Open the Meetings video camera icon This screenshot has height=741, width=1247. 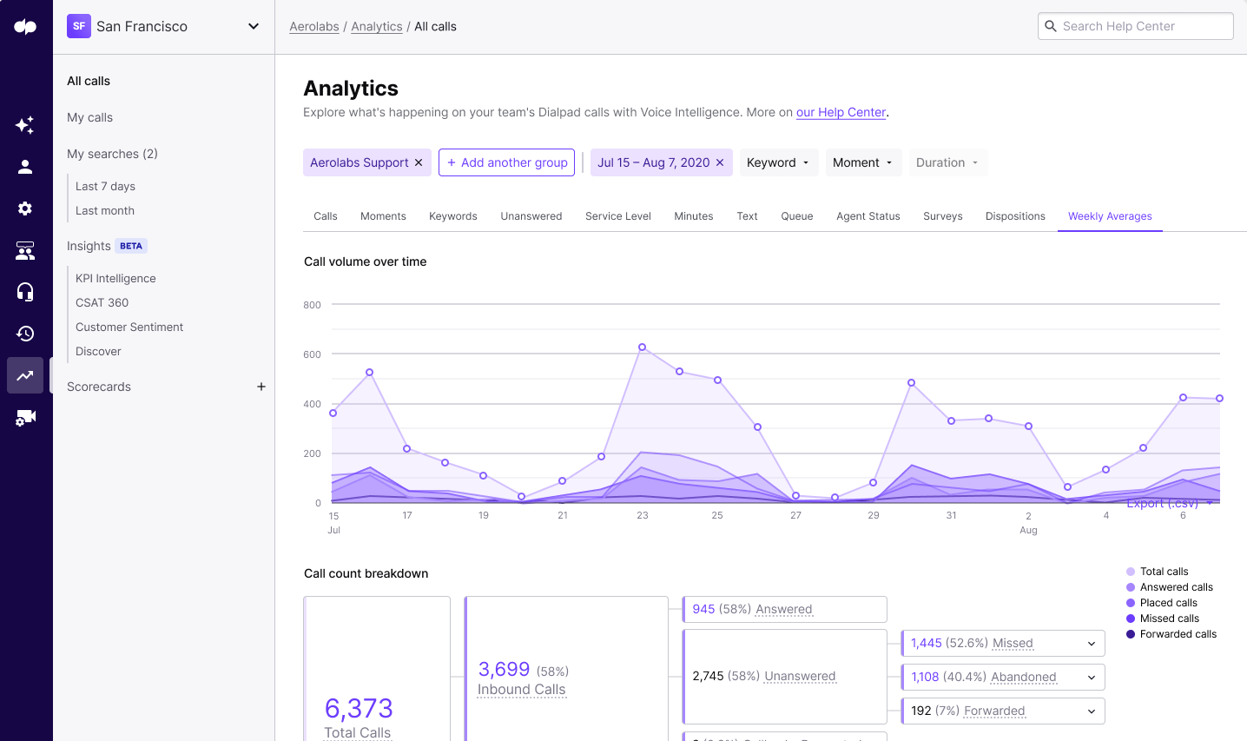tap(25, 417)
